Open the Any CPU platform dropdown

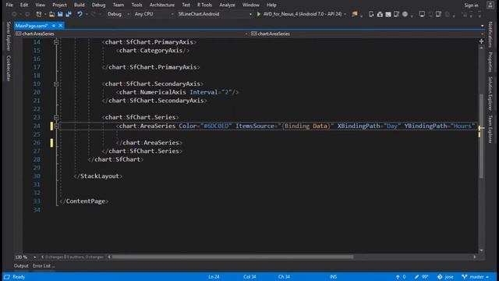154,14
